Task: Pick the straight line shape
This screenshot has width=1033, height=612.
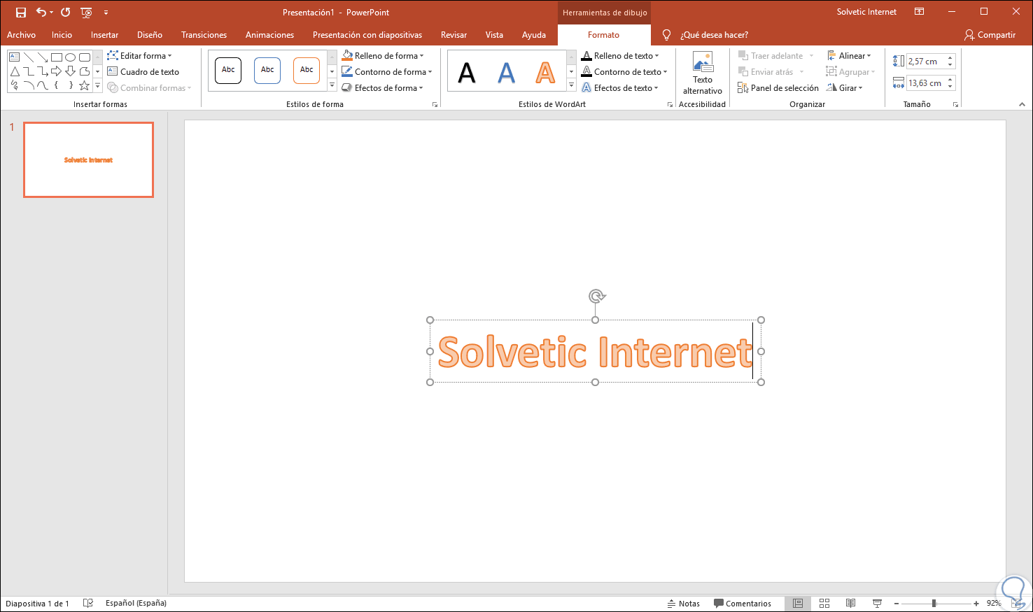Action: [x=29, y=57]
